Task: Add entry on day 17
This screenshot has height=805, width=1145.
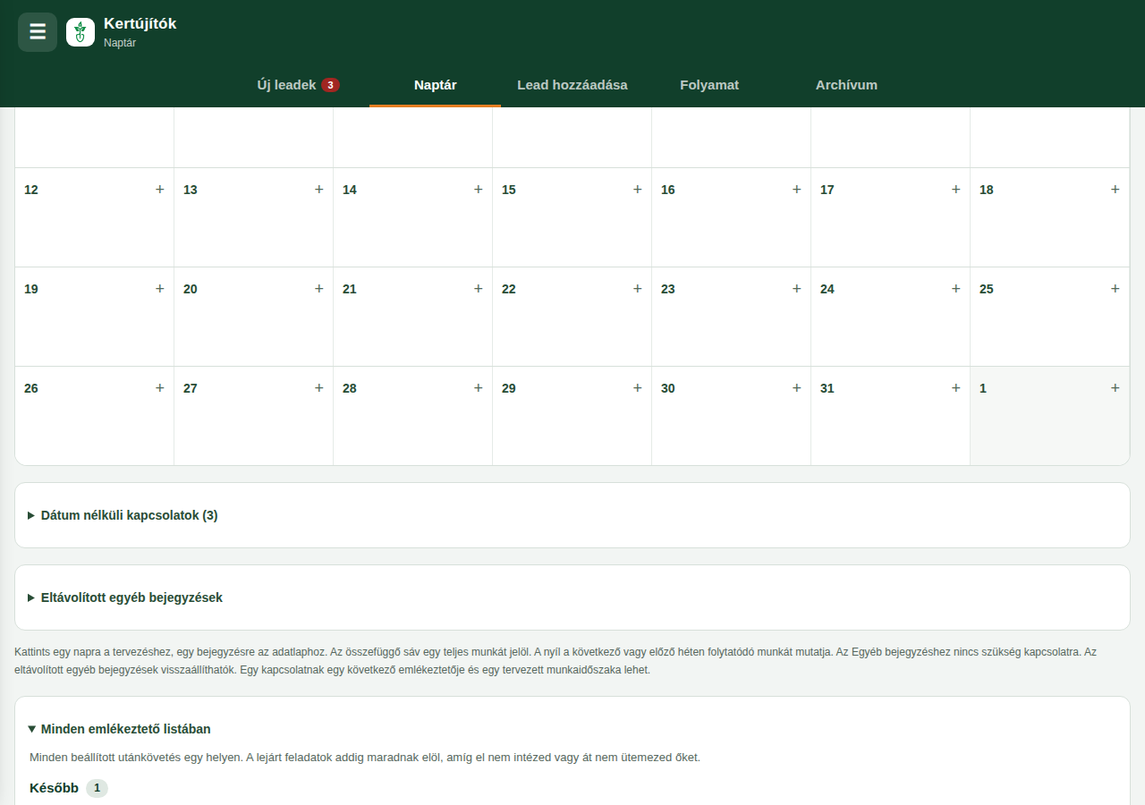Action: (956, 190)
